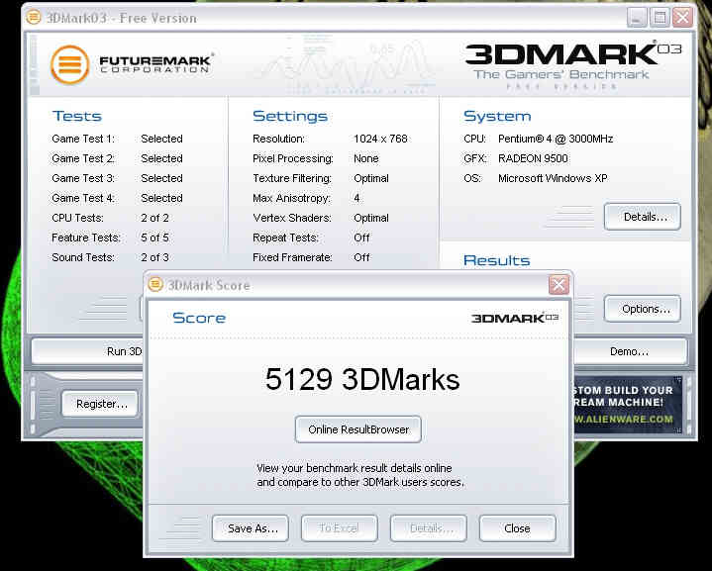The image size is (712, 571).
Task: Click the Game Test 2: label
Action: tap(83, 158)
